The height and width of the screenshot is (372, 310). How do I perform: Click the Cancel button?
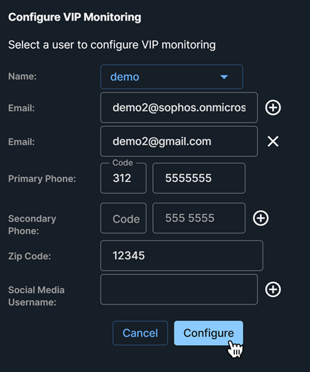pyautogui.click(x=140, y=333)
